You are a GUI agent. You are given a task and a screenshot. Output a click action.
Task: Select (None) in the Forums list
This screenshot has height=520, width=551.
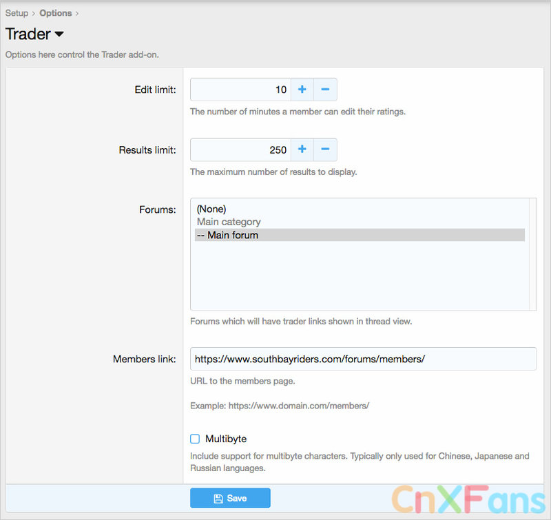(x=211, y=209)
